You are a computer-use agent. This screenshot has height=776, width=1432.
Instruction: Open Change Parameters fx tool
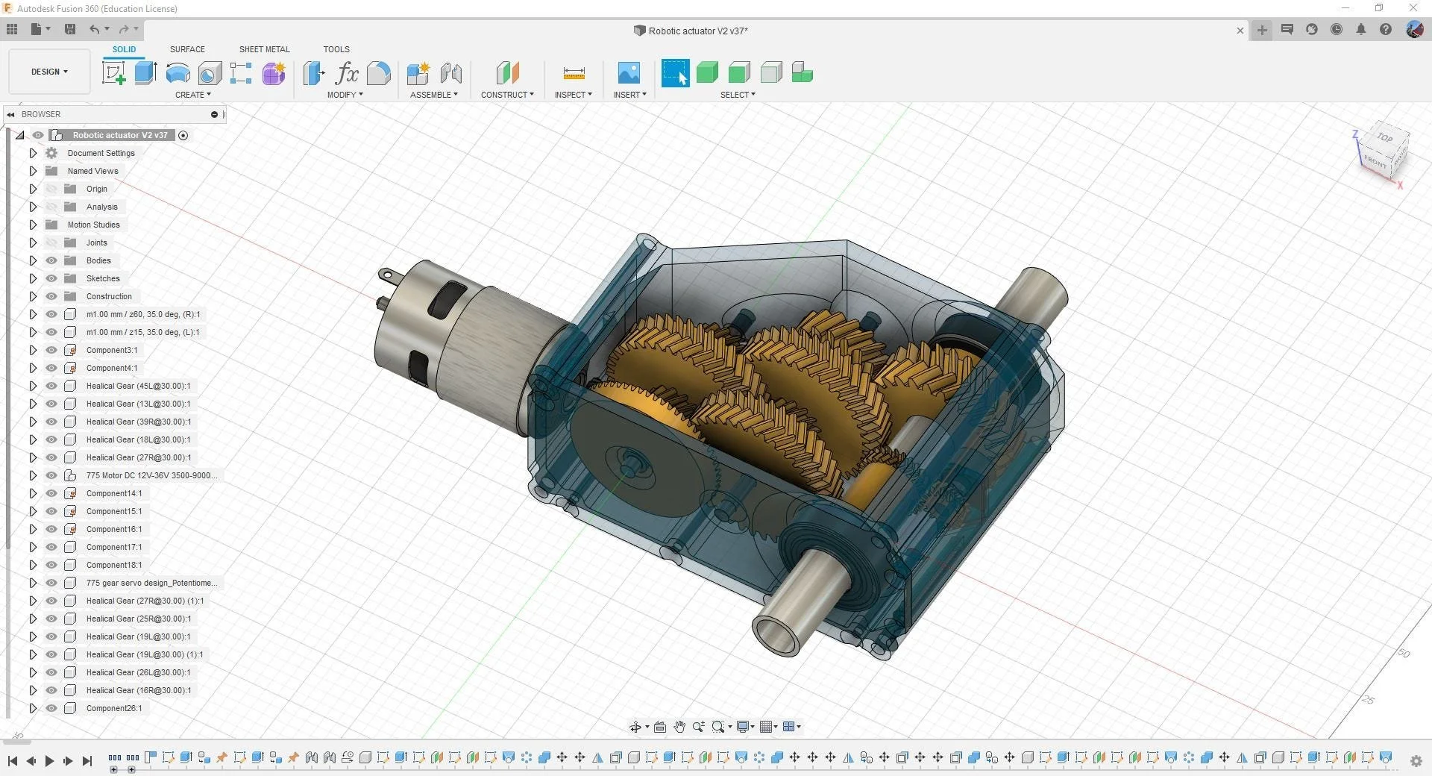tap(347, 73)
